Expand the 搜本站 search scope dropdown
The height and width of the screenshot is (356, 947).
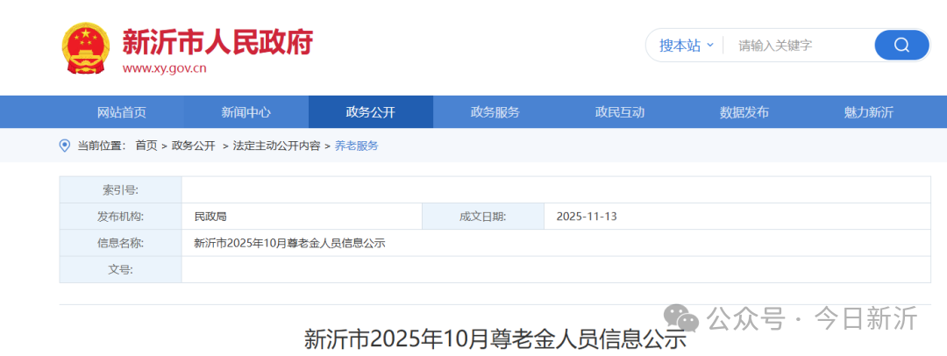686,46
